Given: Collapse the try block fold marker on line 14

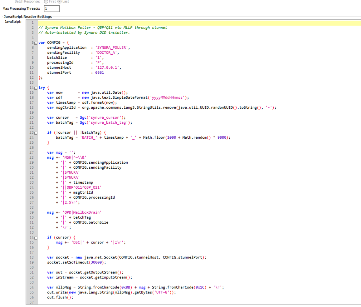Looking at the screenshot, I should pos(36,88).
